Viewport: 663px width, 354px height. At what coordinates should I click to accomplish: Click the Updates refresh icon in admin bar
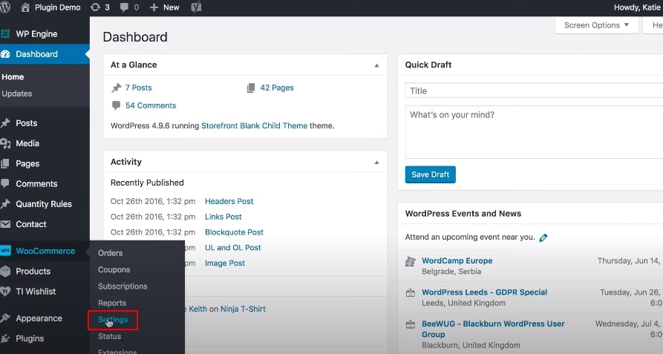click(95, 7)
